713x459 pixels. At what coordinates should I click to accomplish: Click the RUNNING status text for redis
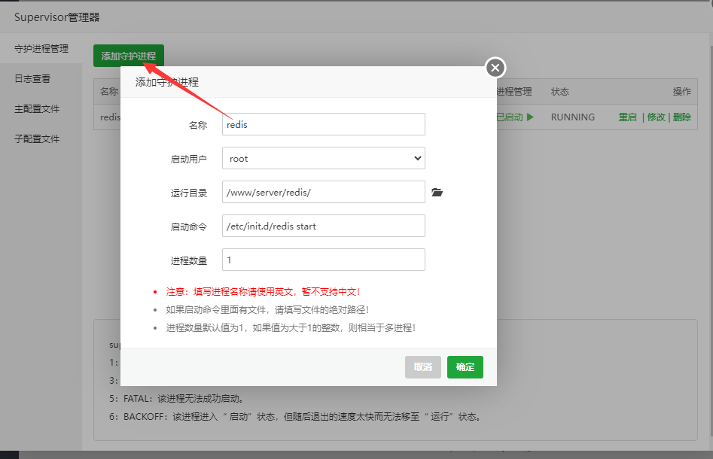click(574, 117)
